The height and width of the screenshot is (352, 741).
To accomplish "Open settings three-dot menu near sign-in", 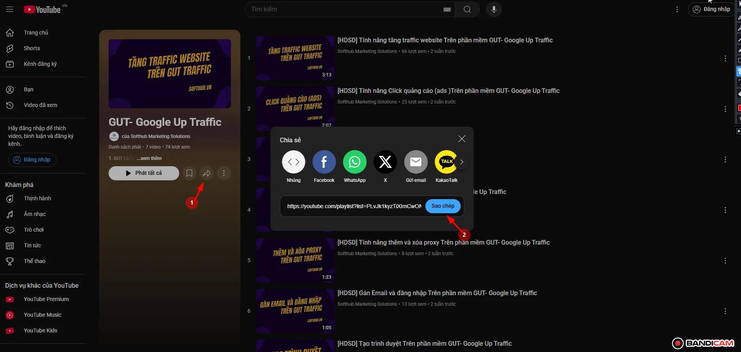I will click(677, 9).
